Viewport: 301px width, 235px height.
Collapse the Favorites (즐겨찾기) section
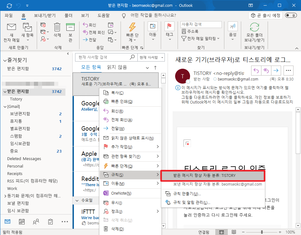(x=5, y=61)
